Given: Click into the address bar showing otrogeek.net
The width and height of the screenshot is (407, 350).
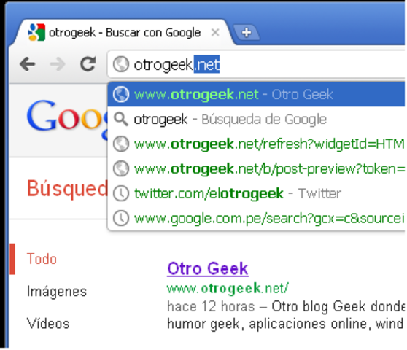Looking at the screenshot, I should (257, 64).
